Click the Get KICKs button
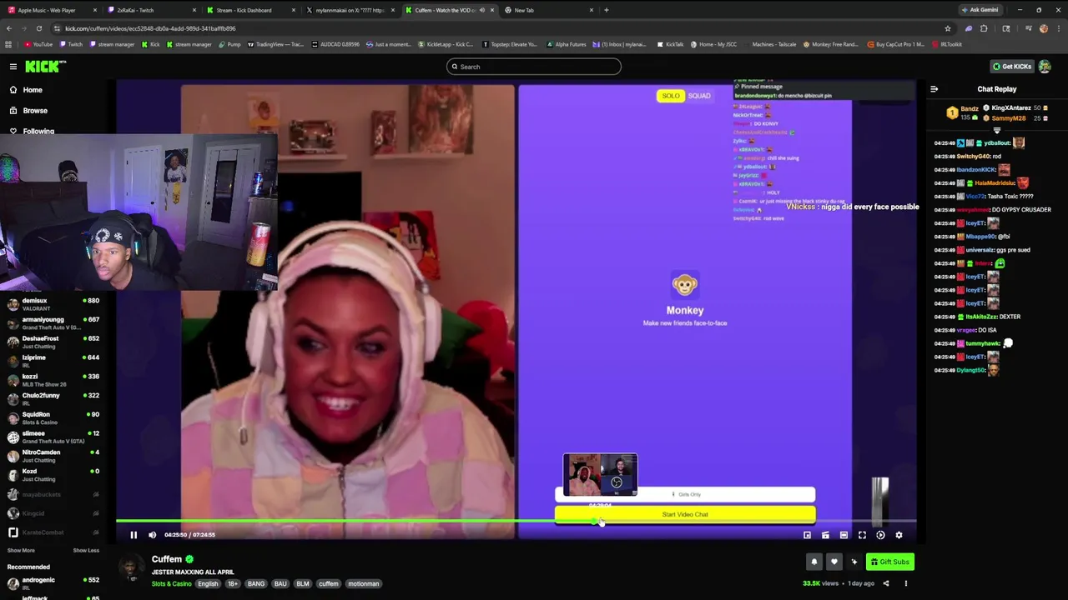This screenshot has height=600, width=1068. (x=1011, y=67)
